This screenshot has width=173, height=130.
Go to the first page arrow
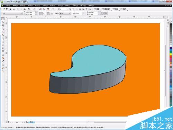point(11,122)
